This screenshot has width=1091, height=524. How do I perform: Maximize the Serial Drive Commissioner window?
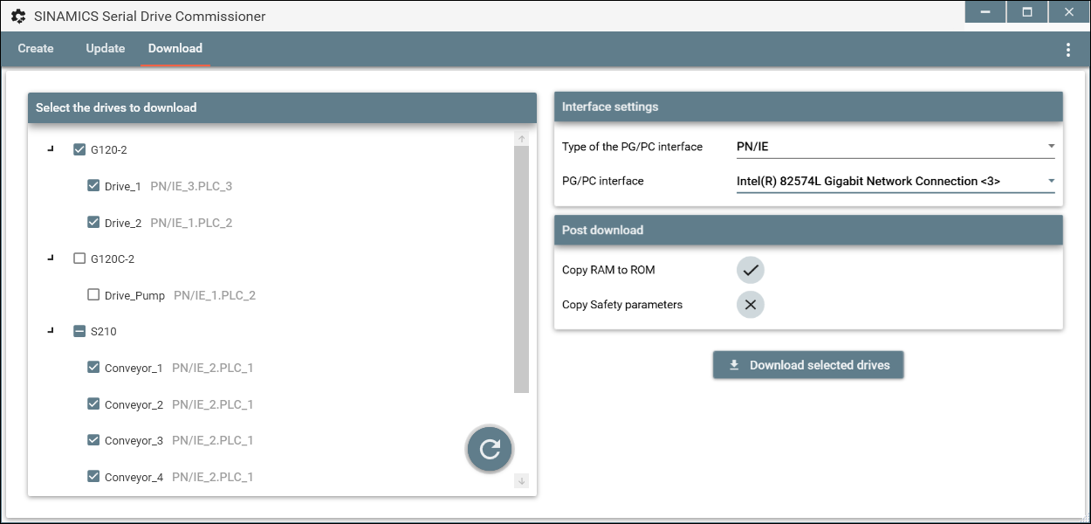click(x=1027, y=12)
